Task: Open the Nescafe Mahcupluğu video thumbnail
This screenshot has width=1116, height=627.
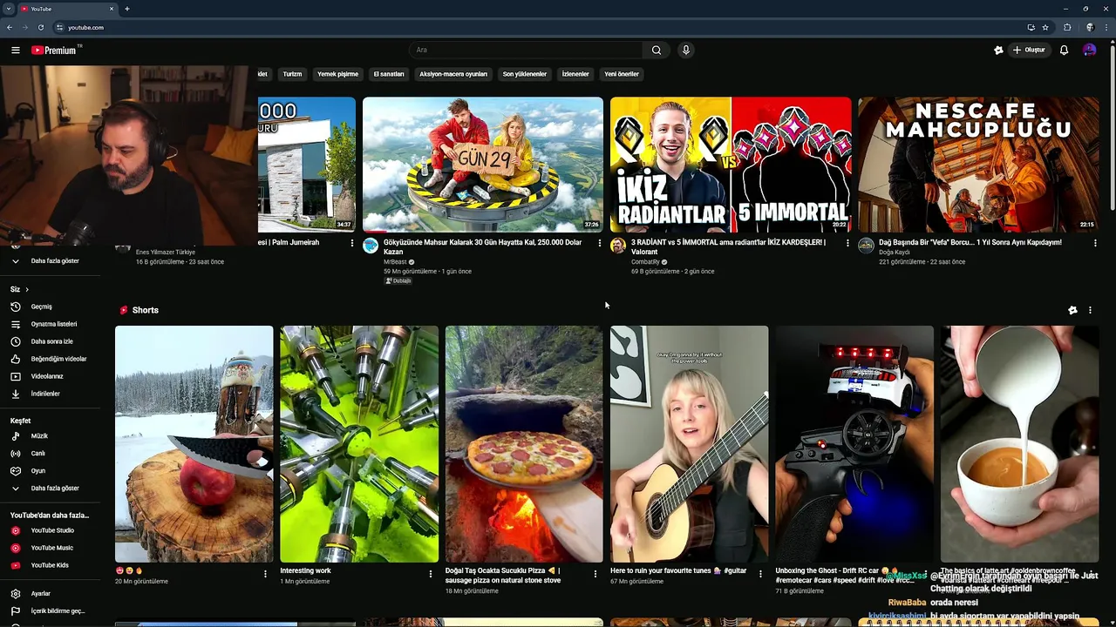Action: tap(978, 164)
